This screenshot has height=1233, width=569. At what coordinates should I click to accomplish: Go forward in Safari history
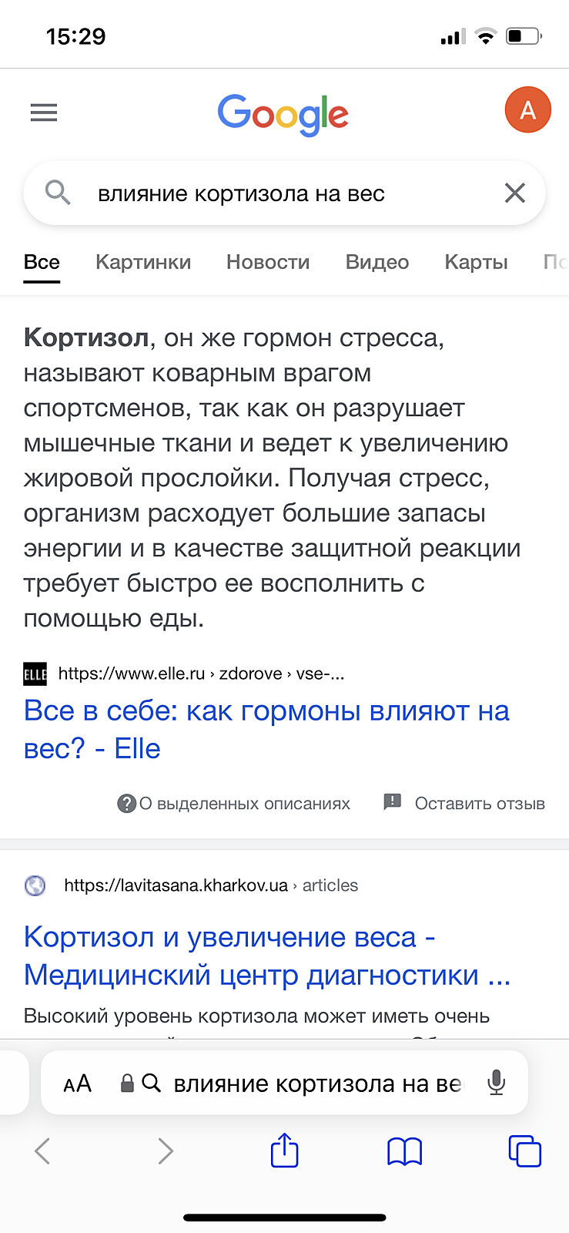click(x=165, y=1151)
